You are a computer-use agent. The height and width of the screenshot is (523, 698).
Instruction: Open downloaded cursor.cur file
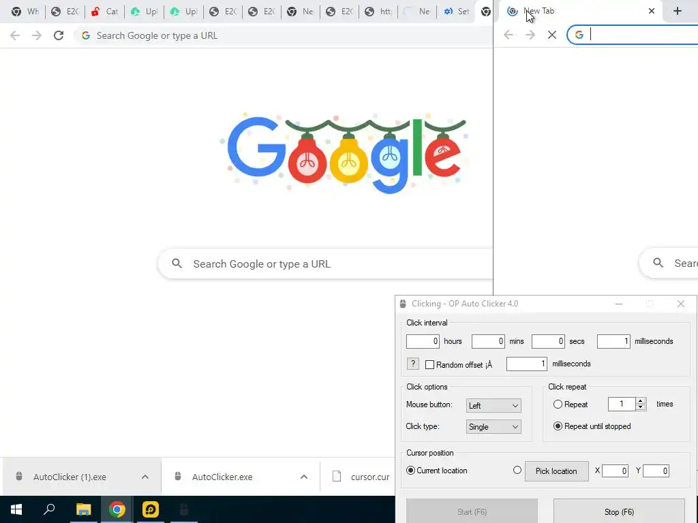point(361,477)
